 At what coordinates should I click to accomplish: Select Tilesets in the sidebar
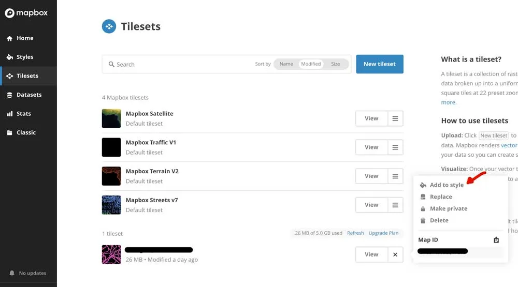(28, 76)
